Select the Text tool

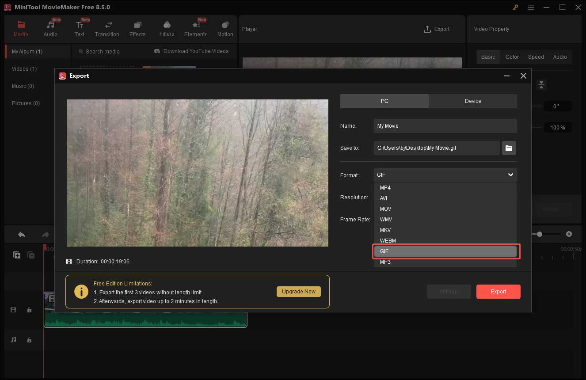click(x=80, y=28)
